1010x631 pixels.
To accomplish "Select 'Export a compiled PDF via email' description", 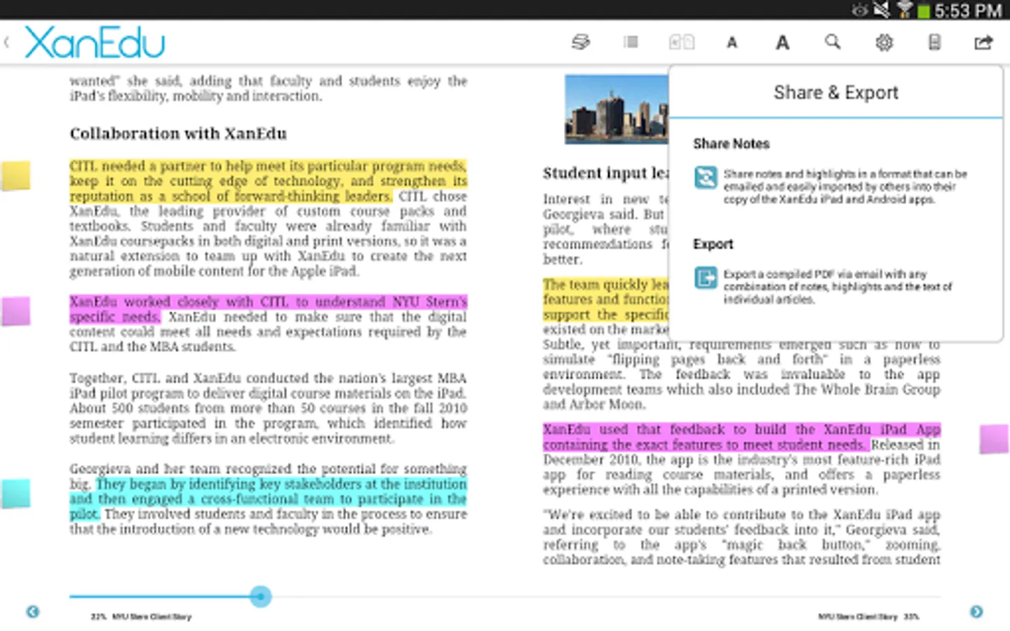I will tap(838, 287).
